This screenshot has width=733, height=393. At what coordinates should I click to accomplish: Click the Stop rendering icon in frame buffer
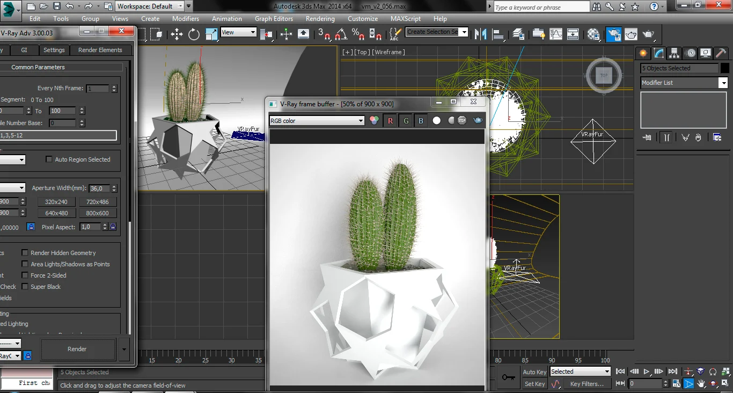462,120
